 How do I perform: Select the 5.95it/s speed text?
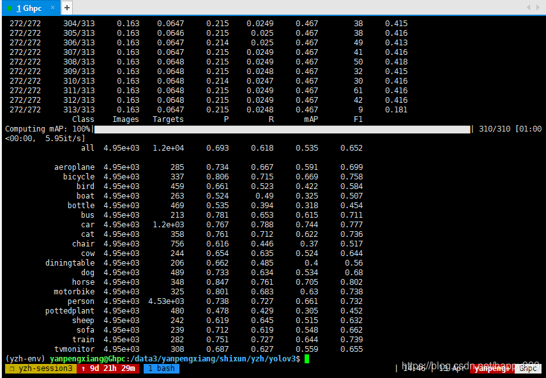[x=65, y=139]
